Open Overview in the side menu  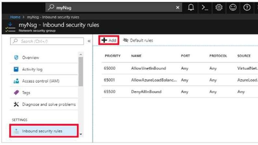44,57
